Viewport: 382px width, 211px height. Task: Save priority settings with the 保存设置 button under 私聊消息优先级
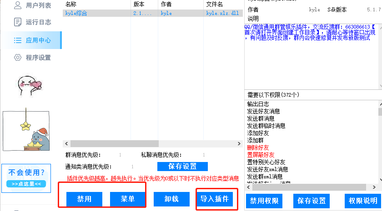click(x=182, y=167)
